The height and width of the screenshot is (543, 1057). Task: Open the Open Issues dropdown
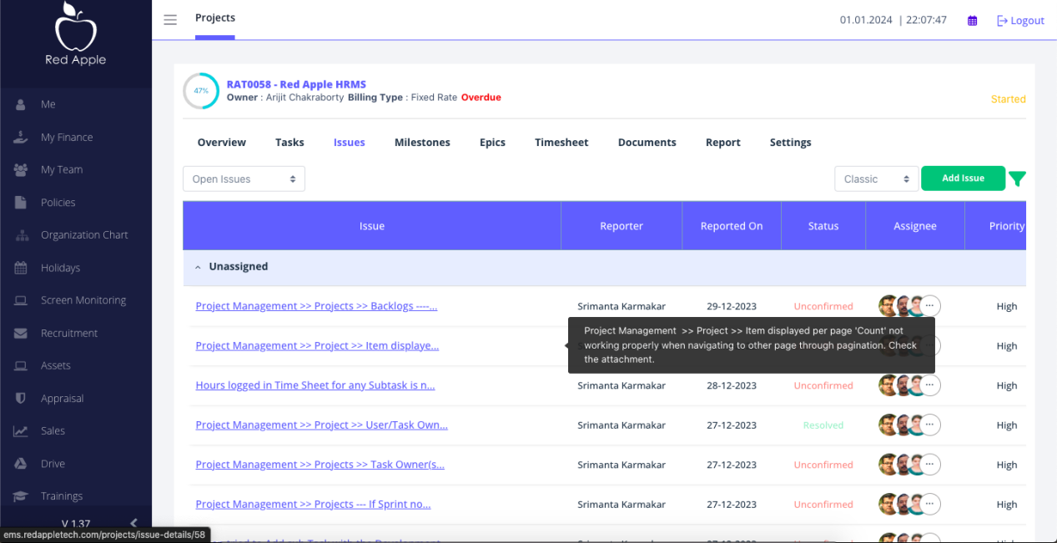tap(244, 179)
